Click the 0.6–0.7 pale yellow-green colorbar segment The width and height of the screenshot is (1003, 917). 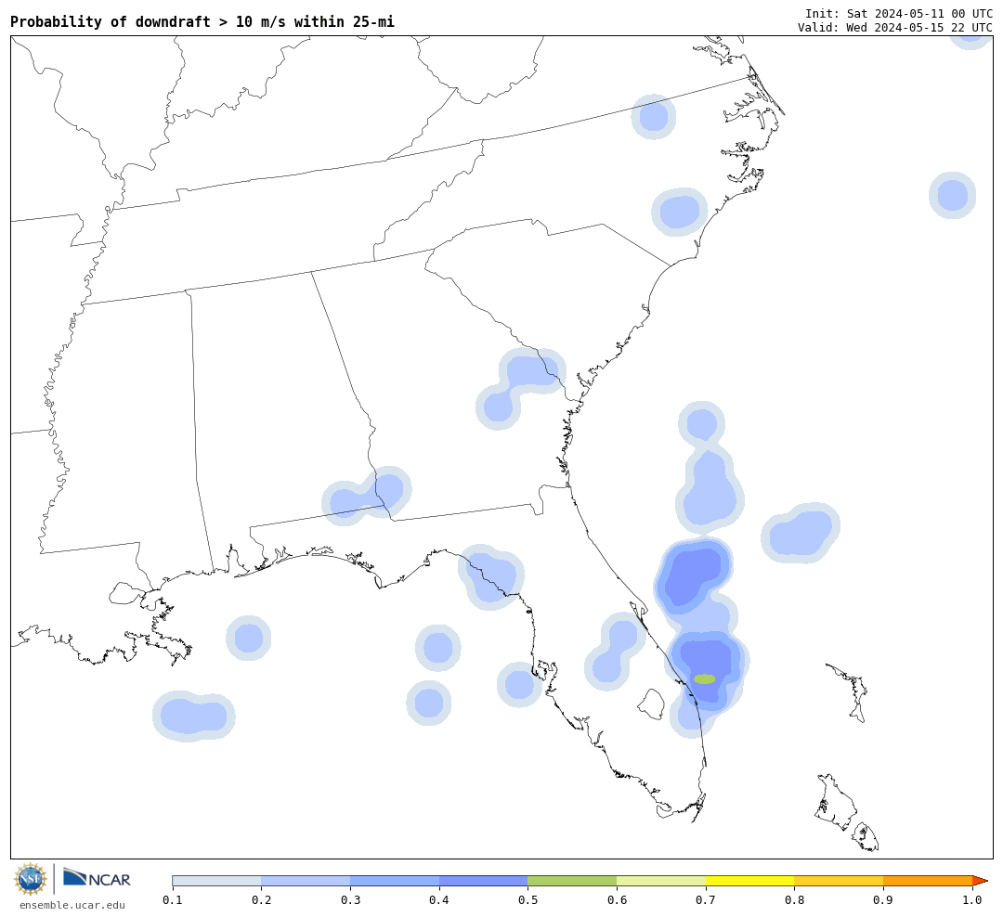(661, 881)
